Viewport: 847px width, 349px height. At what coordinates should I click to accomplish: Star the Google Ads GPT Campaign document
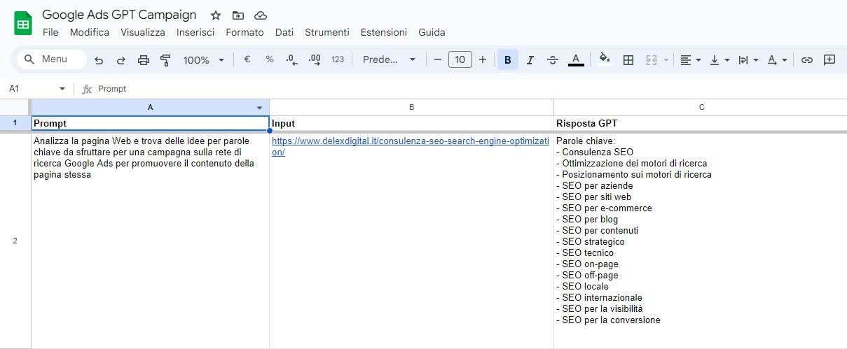pos(216,15)
